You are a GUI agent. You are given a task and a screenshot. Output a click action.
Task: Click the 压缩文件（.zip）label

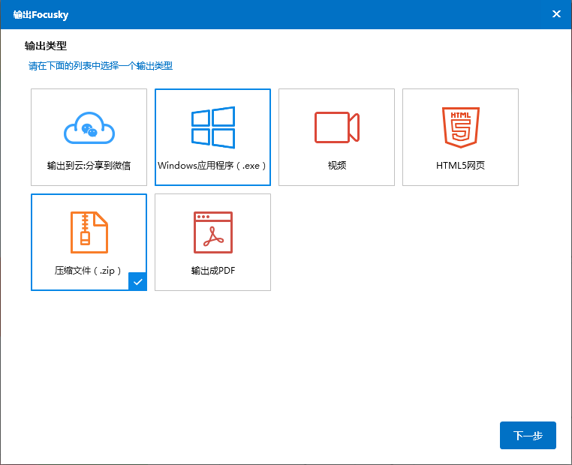[x=89, y=271]
